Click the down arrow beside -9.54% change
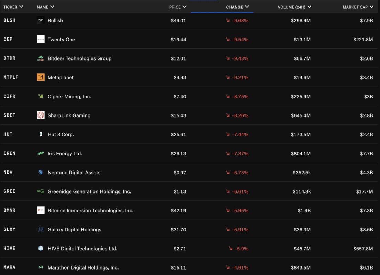The width and height of the screenshot is (380, 275). (x=227, y=39)
